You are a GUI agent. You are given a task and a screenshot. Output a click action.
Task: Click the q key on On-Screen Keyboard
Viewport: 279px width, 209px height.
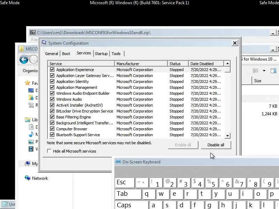149,194
